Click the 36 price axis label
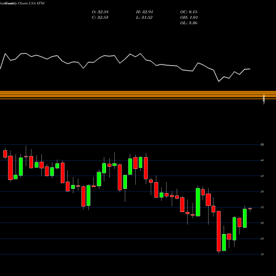Screen dimensions: 276x276 pyautogui.click(x=262, y=192)
